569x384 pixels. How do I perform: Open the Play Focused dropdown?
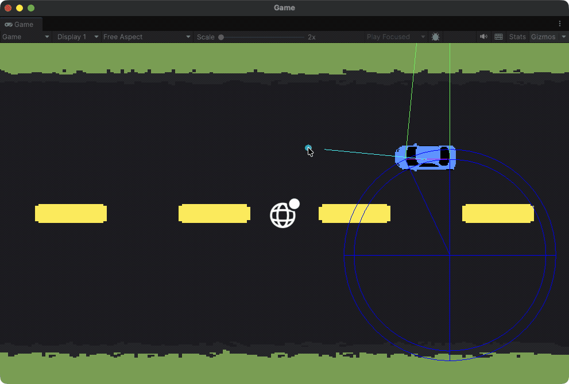point(396,37)
